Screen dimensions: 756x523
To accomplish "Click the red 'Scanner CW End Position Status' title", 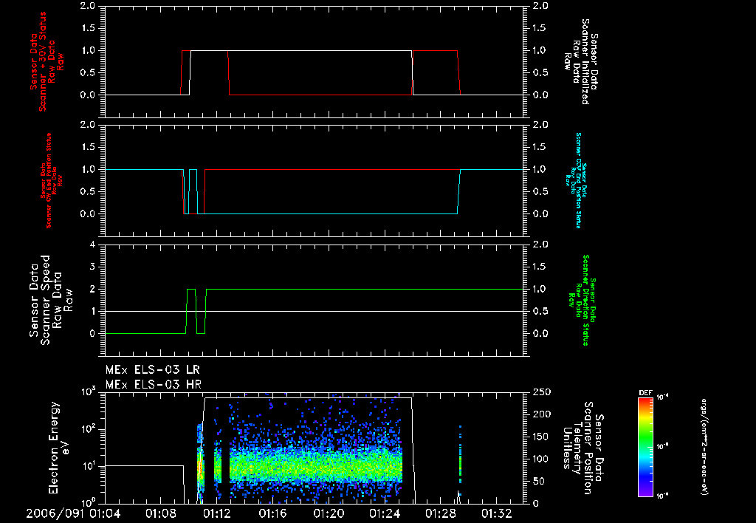I will click(48, 180).
